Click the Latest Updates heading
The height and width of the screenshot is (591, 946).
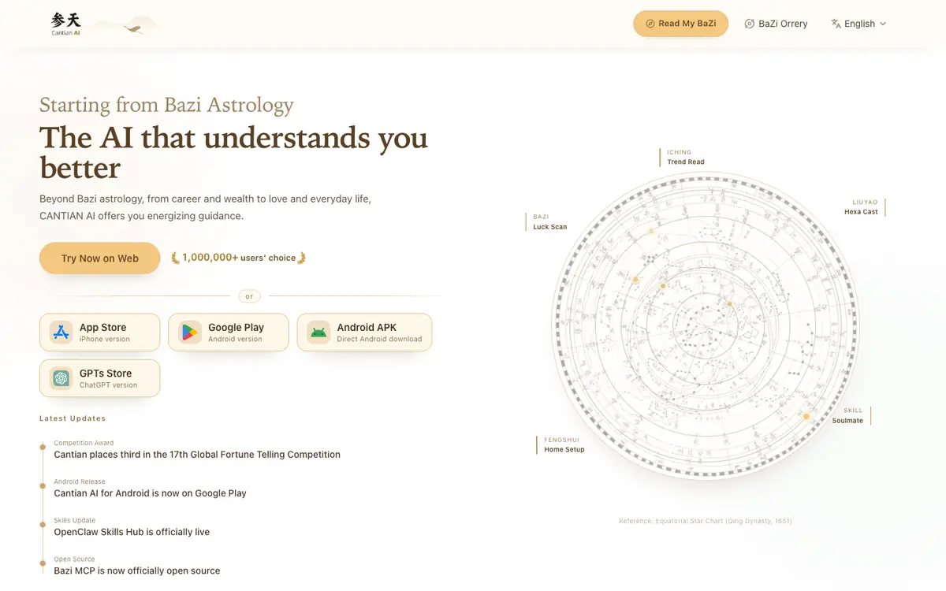(x=73, y=418)
